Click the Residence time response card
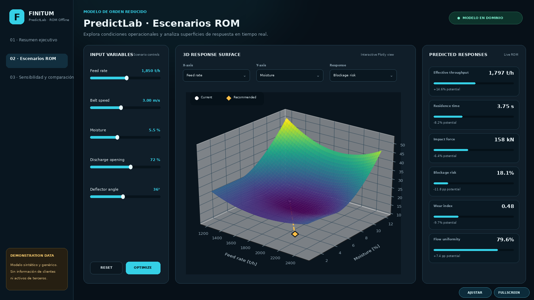 click(474, 115)
